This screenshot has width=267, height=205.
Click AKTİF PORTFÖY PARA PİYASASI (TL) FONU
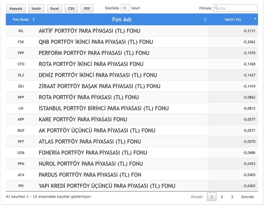pyautogui.click(x=90, y=31)
